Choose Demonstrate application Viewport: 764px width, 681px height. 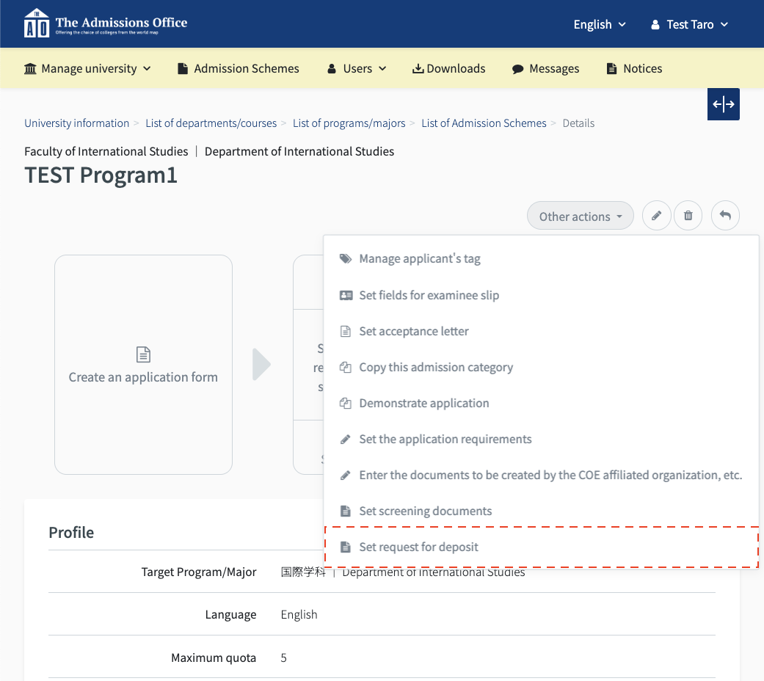(x=542, y=404)
